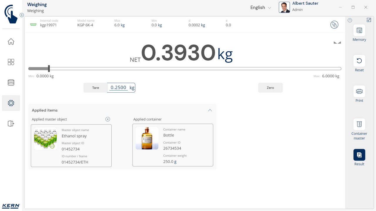Collapse the Applied items section
This screenshot has width=376, height=211.
[210, 110]
